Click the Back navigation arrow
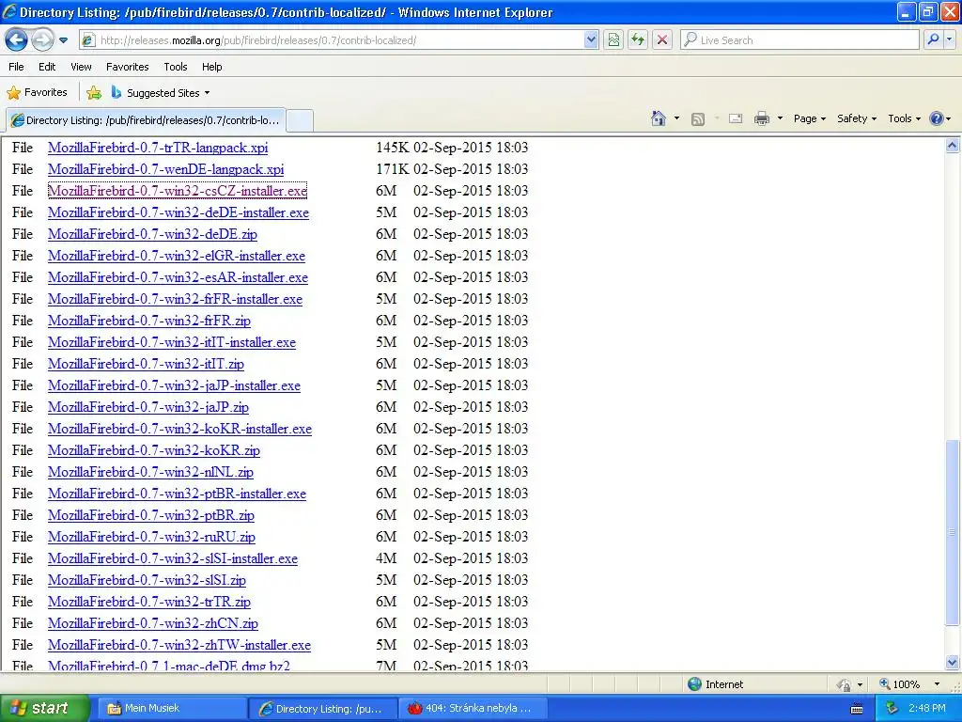Viewport: 962px width, 722px height. pyautogui.click(x=16, y=40)
